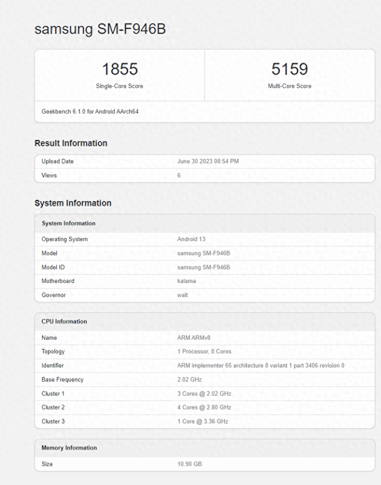Click the Operating System value Android 13

191,239
